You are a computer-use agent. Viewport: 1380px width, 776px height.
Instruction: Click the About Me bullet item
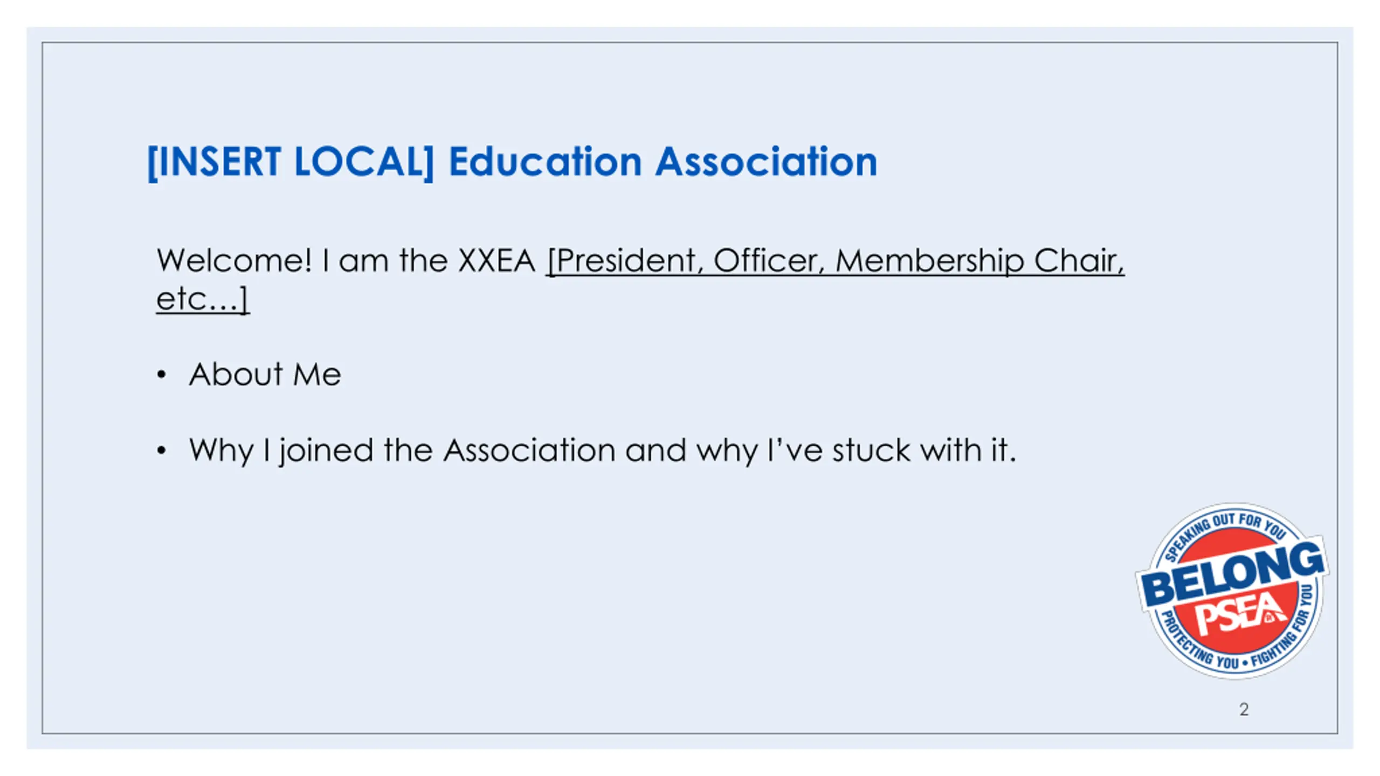point(265,374)
